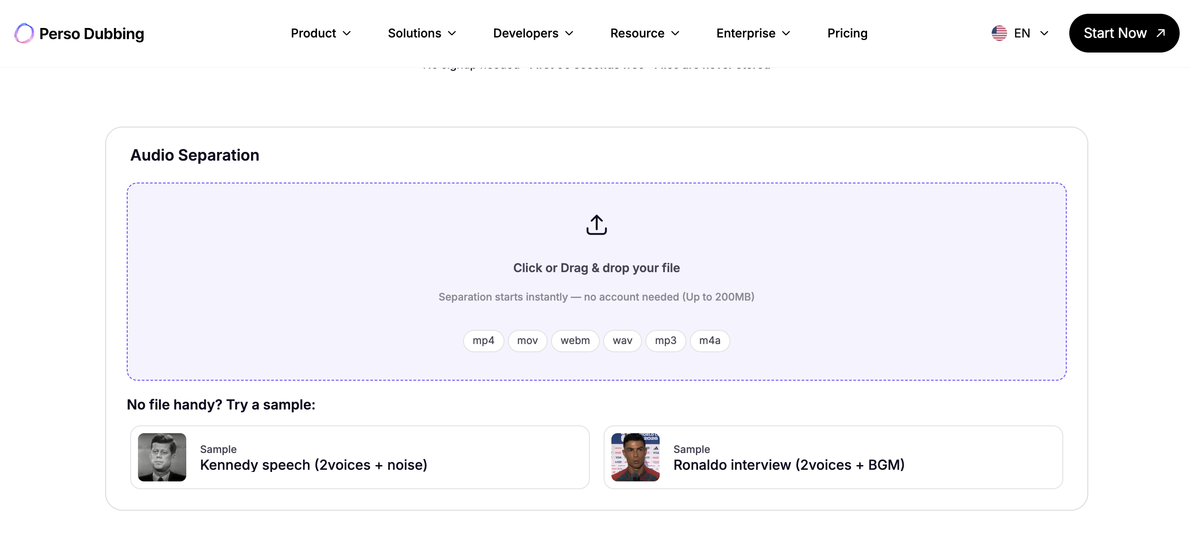Open the Enterprise menu
Screen dimensions: 1190x546
(754, 33)
